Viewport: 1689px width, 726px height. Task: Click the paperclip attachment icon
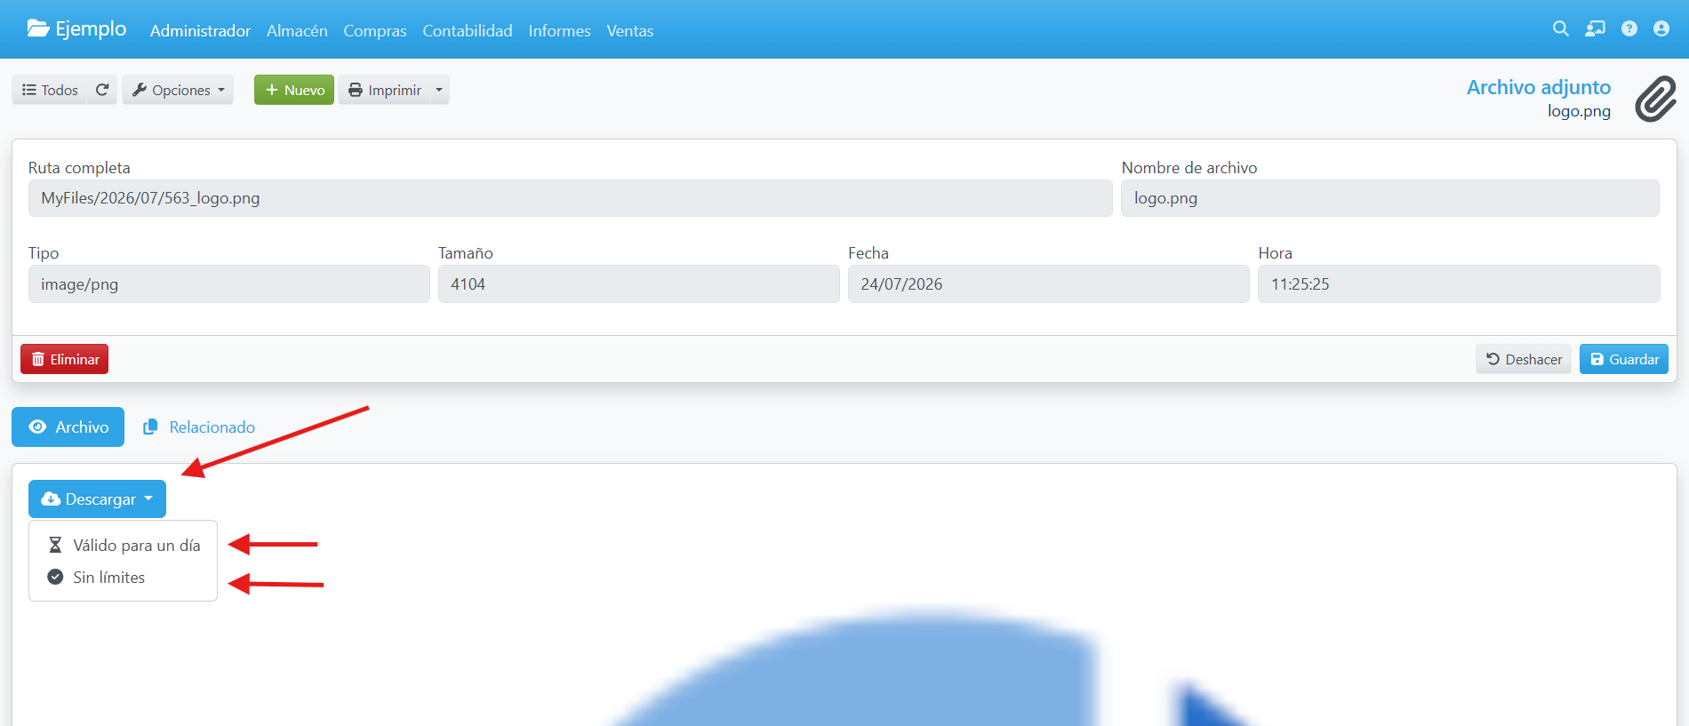click(1655, 99)
